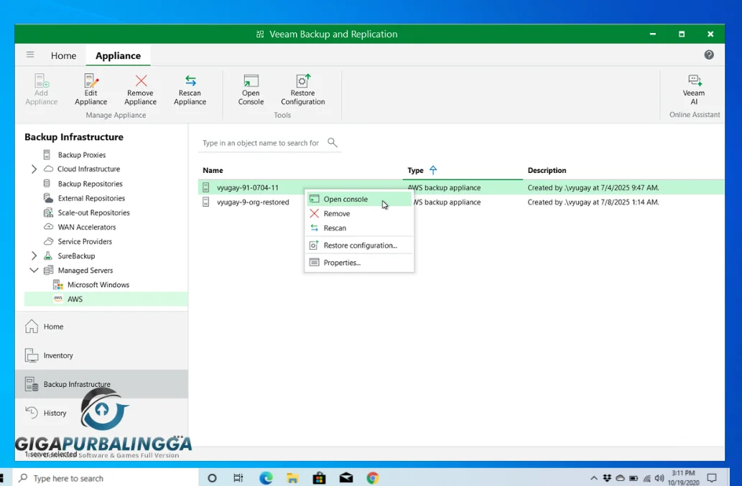This screenshot has height=486, width=742.
Task: Open the hamburger main menu
Action: pyautogui.click(x=30, y=55)
